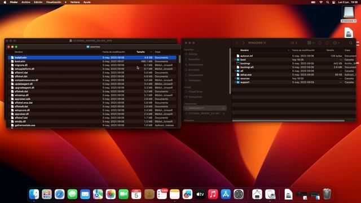
Task: Open Freeform from the Dock
Action: coord(187,194)
